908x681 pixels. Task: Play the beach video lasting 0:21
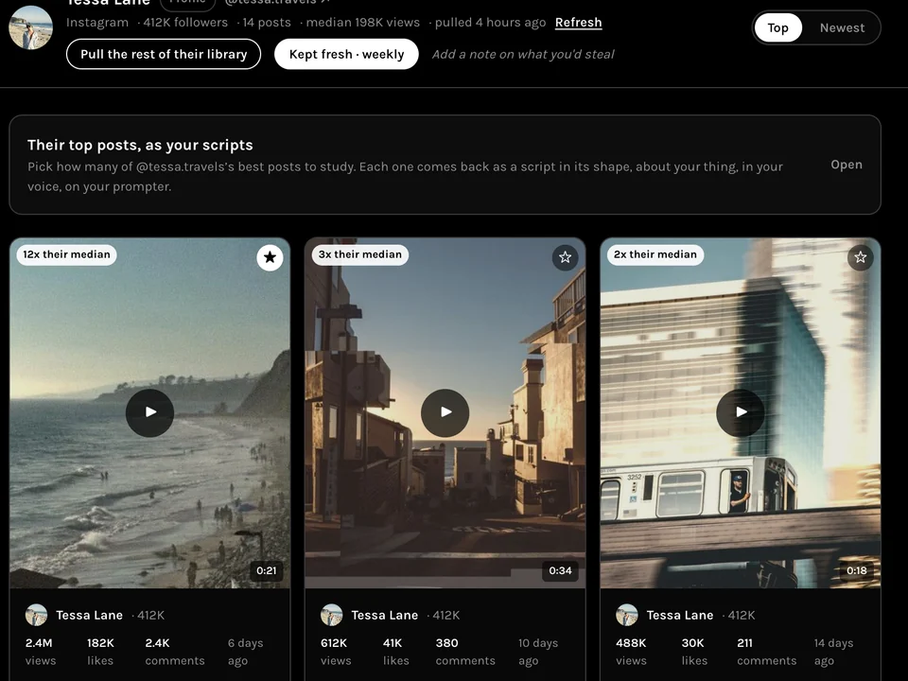point(150,412)
